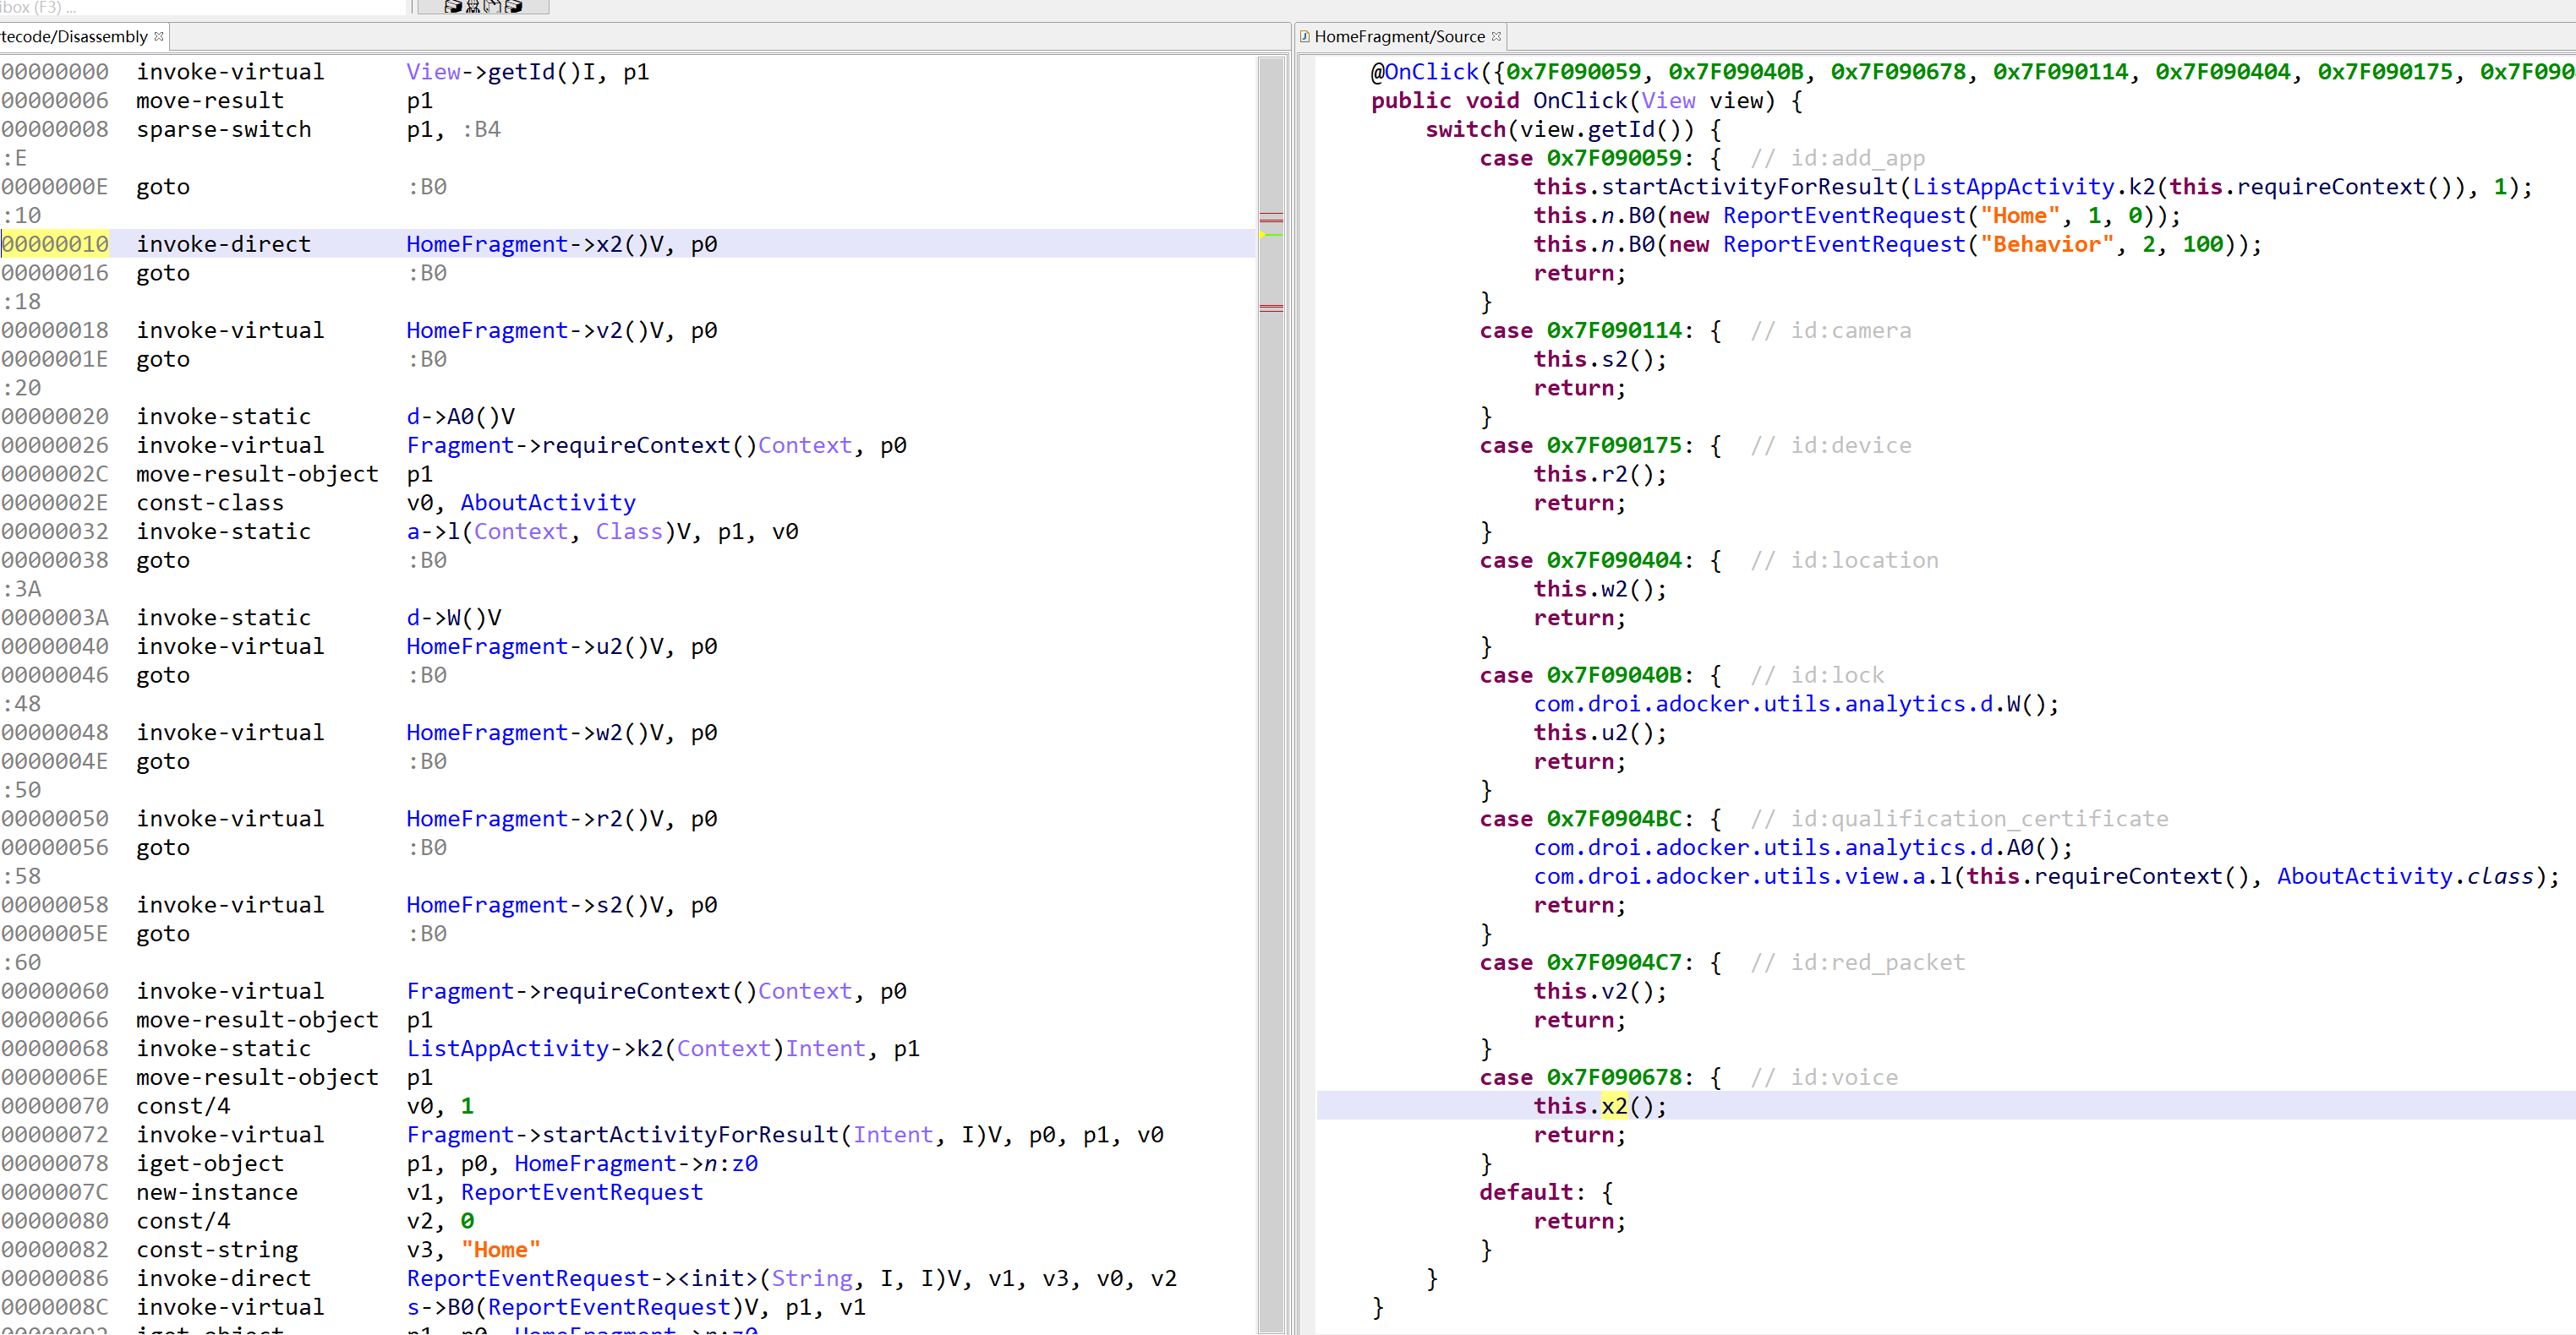Jump to the :B4 sparse-switch label
The width and height of the screenshot is (2576, 1335).
point(481,130)
